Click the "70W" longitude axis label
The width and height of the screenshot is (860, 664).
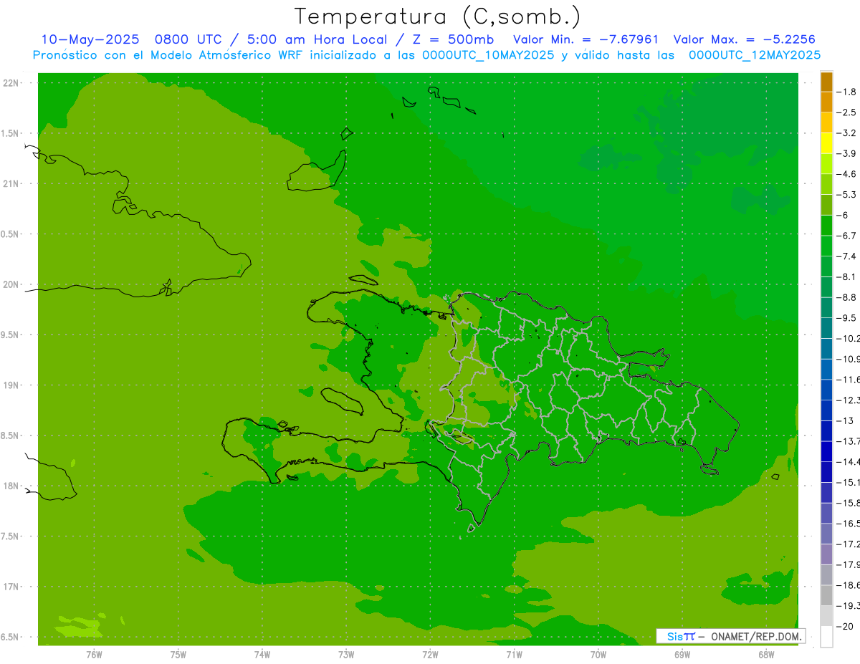[x=598, y=653]
